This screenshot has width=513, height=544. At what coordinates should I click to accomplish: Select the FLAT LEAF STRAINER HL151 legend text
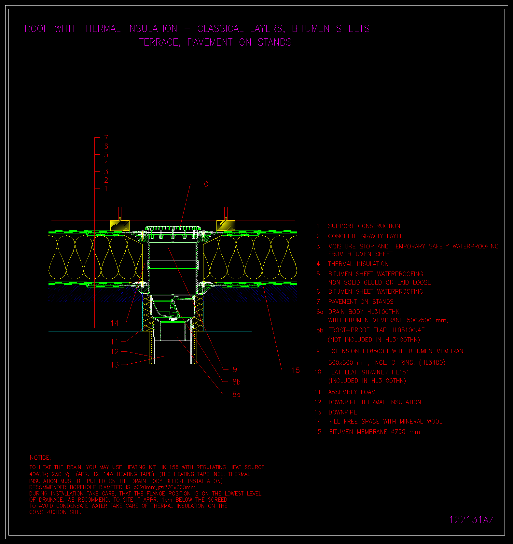(x=368, y=372)
